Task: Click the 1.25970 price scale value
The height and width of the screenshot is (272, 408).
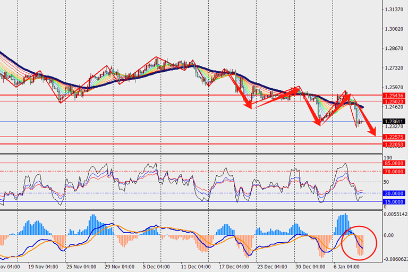Action: click(394, 88)
